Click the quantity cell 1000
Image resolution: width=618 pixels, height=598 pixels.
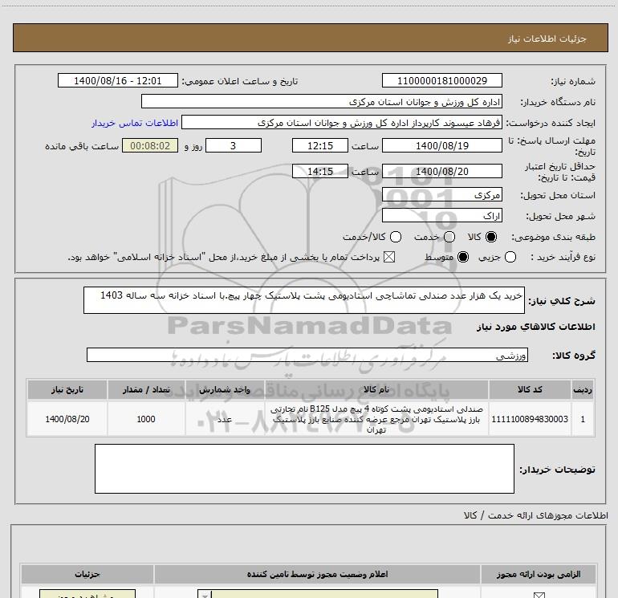click(146, 419)
